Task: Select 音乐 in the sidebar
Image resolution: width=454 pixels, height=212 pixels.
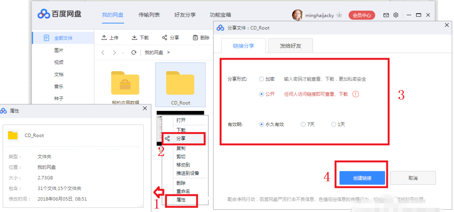Action: click(x=59, y=86)
